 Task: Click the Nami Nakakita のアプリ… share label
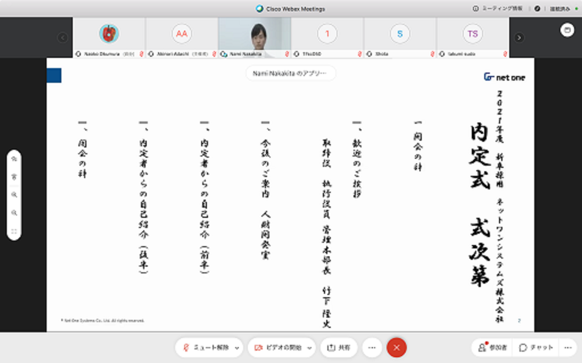coord(290,73)
